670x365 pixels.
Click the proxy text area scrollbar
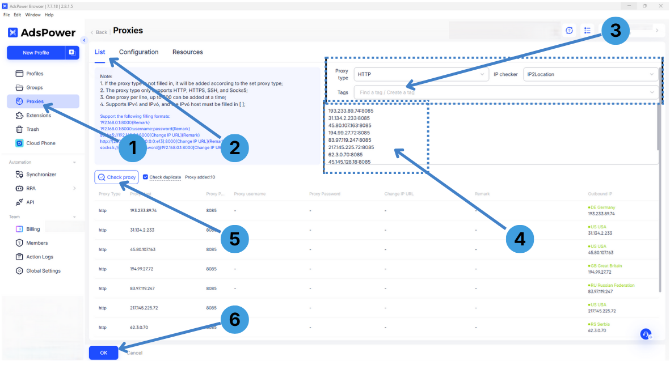click(659, 128)
